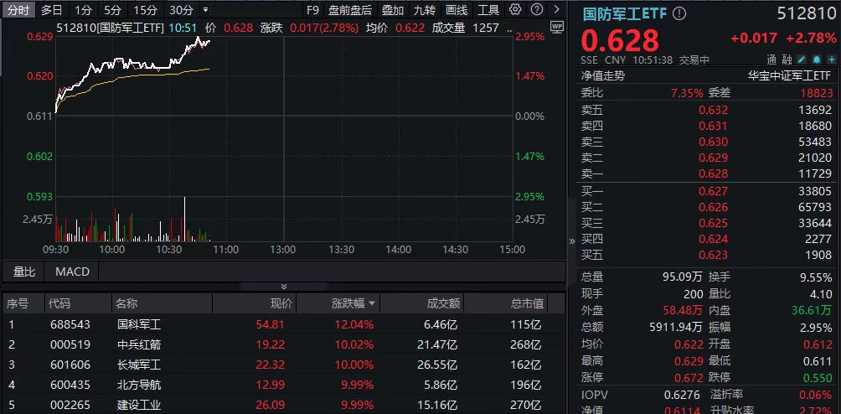Viewport: 841px width, 414px height.
Task: Expand more timeframes dropdown after 30分
Action: pos(206,10)
